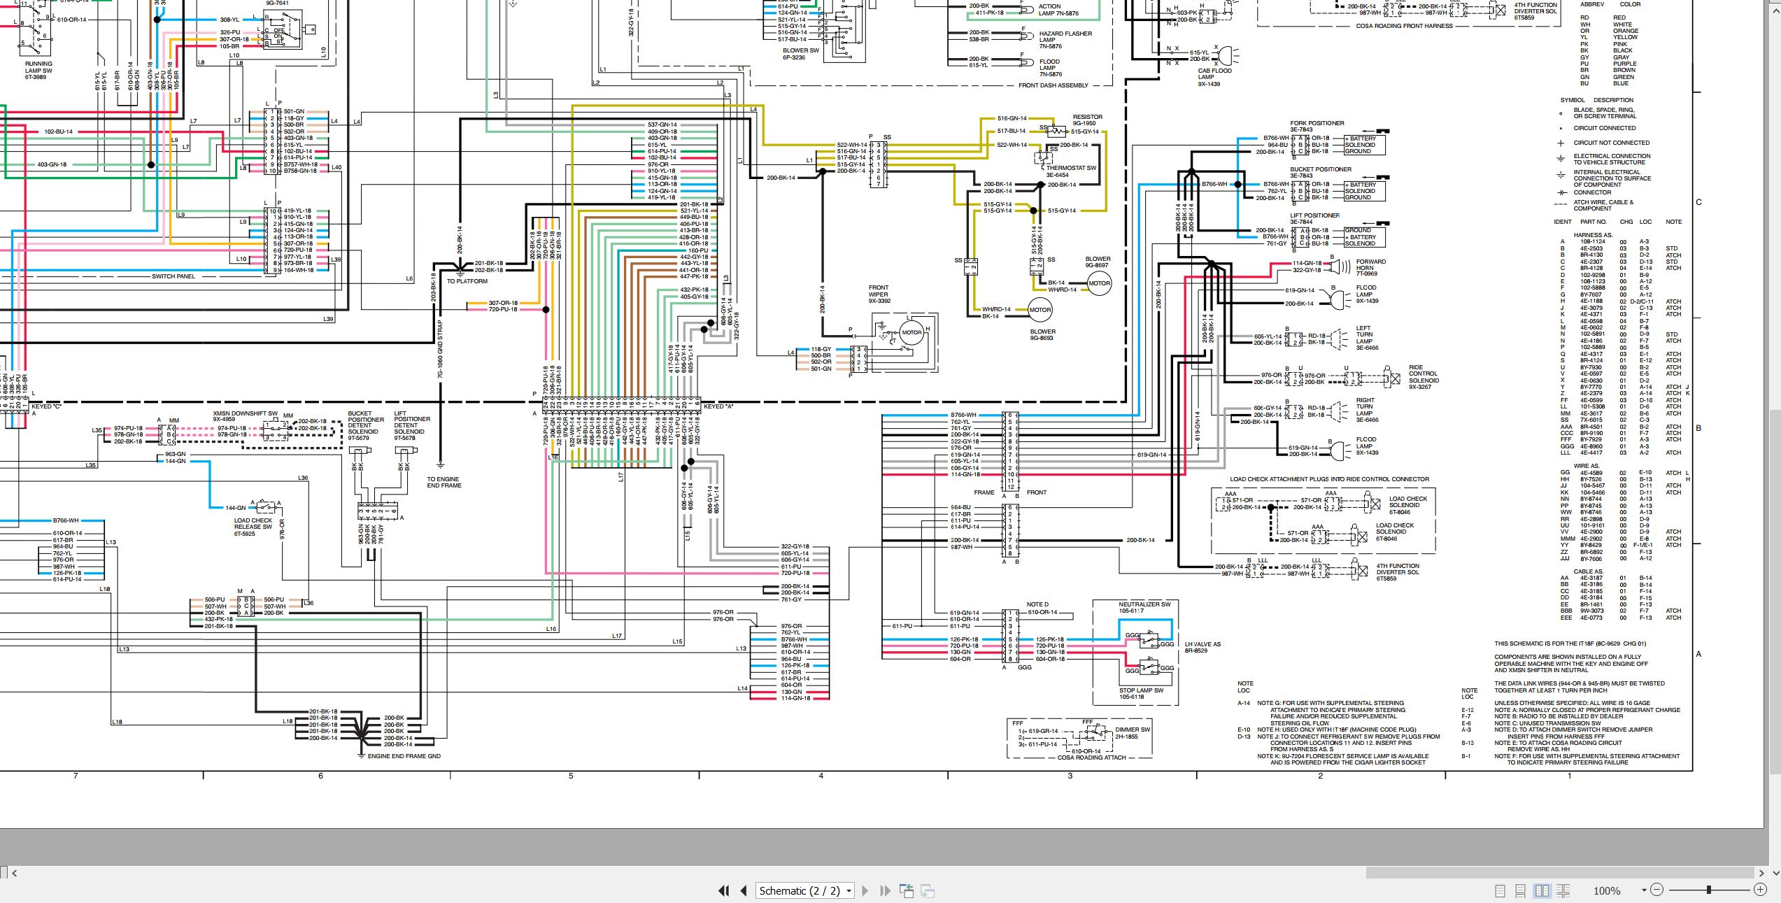1781x903 pixels.
Task: Switch to two-page facing view
Action: [1542, 890]
